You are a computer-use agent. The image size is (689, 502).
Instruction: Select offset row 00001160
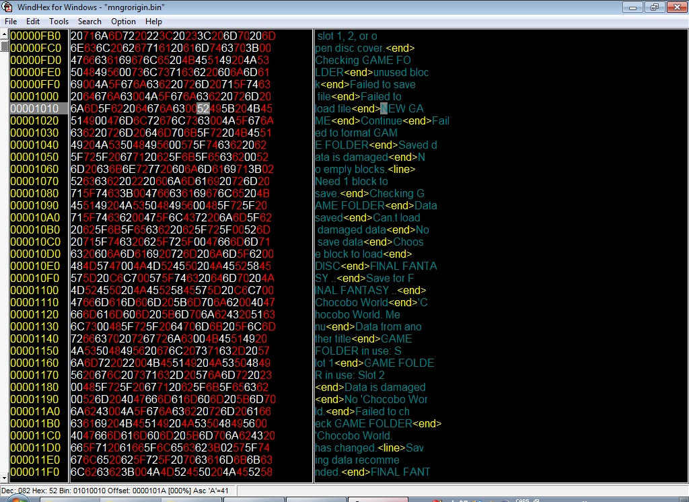click(35, 363)
